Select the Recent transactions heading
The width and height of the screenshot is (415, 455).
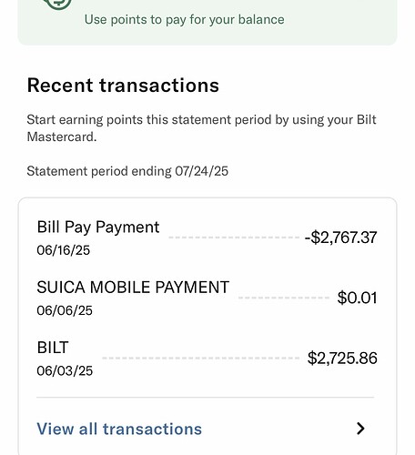point(123,86)
